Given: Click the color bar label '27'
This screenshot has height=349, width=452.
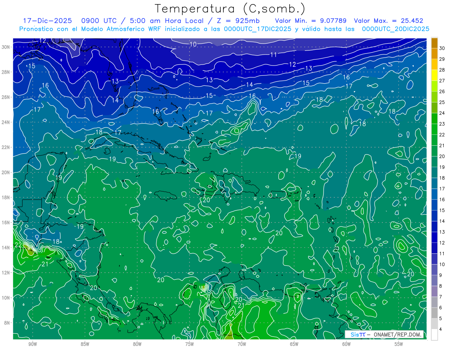Looking at the screenshot, I should [x=442, y=81].
